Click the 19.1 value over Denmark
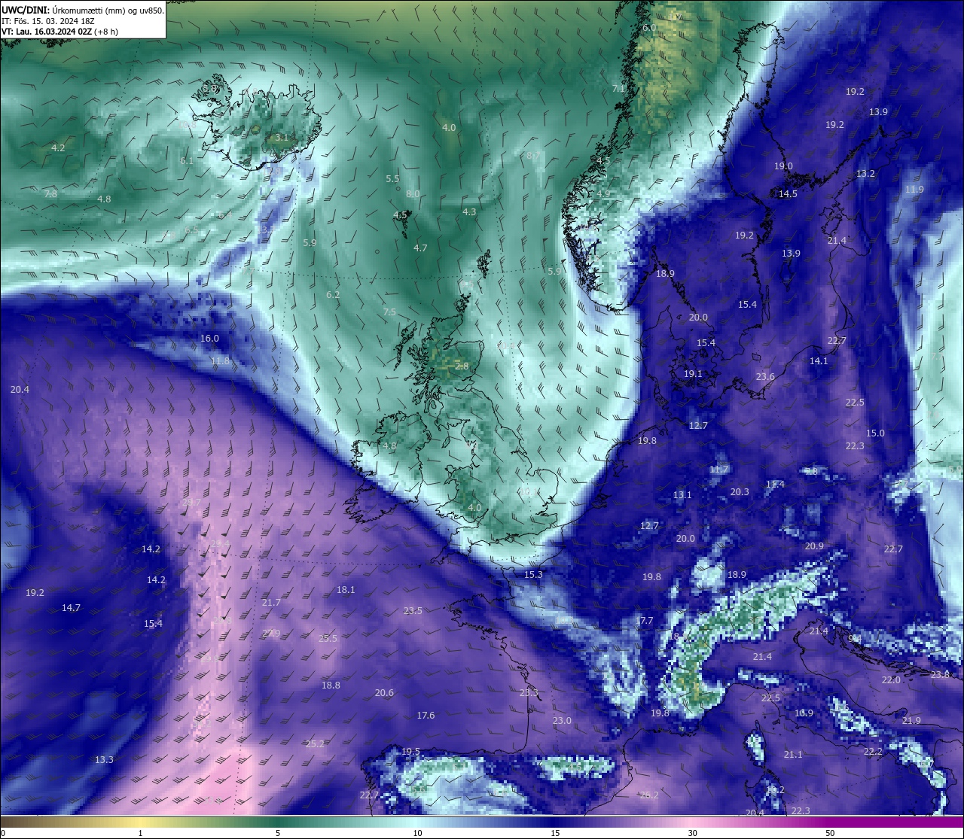This screenshot has height=839, width=964. [x=693, y=374]
